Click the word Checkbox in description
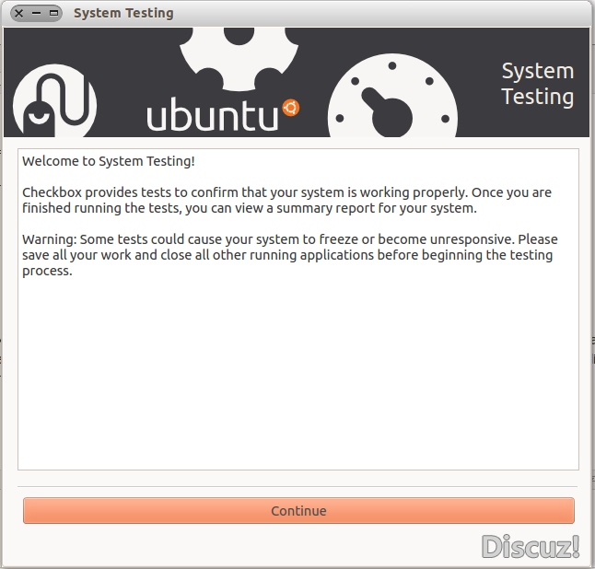Viewport: 595px width, 569px height. point(52,192)
